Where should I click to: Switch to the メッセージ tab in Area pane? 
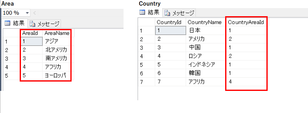coord(45,24)
